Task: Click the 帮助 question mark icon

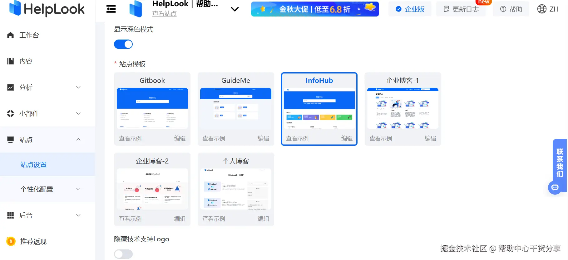Action: (x=503, y=9)
